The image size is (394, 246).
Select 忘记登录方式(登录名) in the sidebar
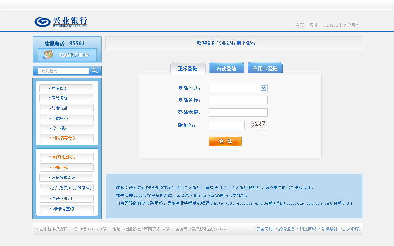pos(67,188)
